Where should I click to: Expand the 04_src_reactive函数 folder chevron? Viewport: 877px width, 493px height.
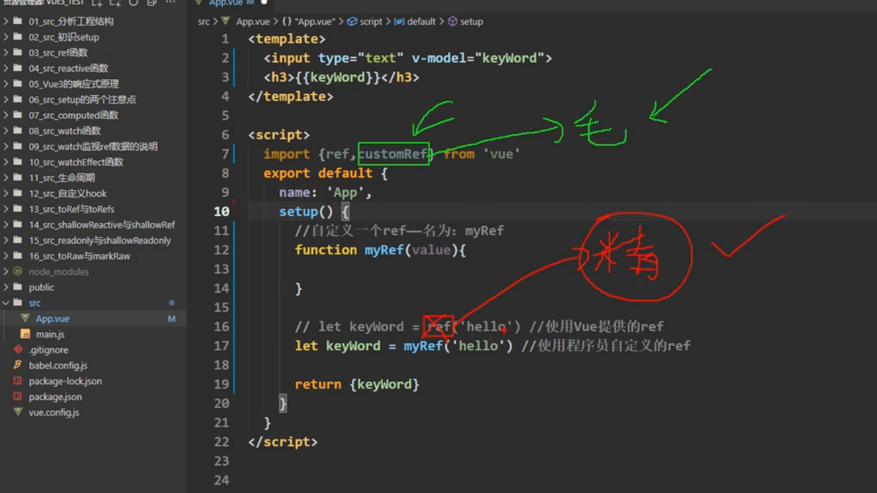[x=6, y=68]
